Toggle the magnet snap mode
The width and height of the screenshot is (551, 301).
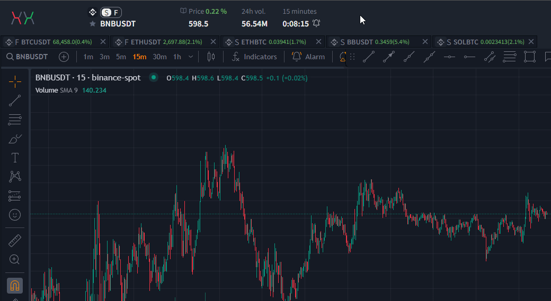tap(15, 286)
